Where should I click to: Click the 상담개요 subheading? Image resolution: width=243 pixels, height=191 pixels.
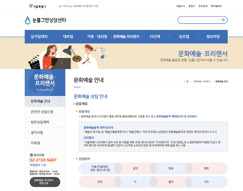pyautogui.click(x=81, y=104)
